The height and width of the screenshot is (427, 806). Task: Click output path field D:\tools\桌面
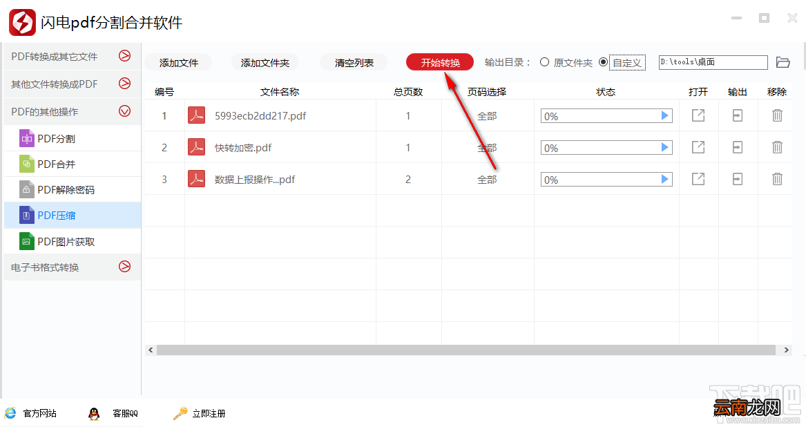[713, 62]
